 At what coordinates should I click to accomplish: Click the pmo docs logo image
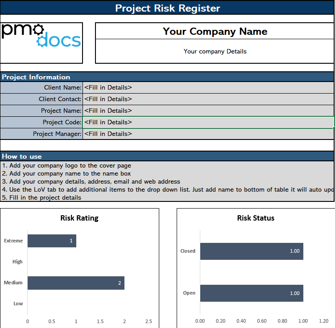click(41, 35)
